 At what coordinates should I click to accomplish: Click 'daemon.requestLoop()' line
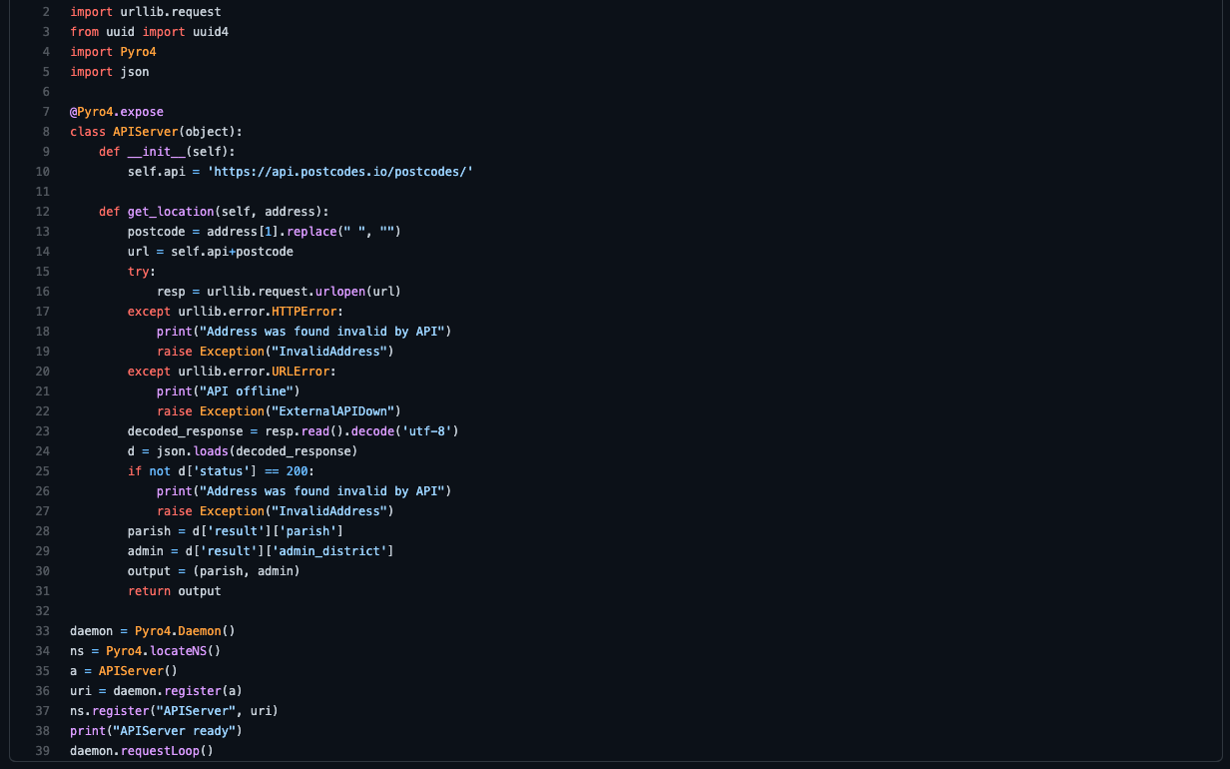coord(142,751)
